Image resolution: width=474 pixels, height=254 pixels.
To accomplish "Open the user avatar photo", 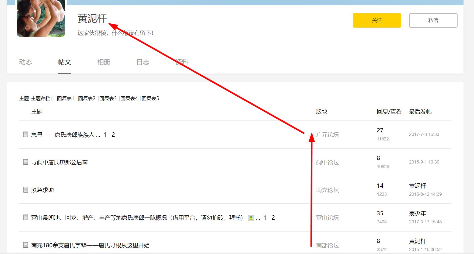I will coord(41,18).
